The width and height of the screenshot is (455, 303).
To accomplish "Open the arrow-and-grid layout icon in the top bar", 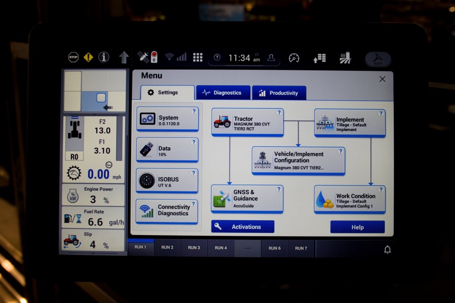I will (319, 58).
